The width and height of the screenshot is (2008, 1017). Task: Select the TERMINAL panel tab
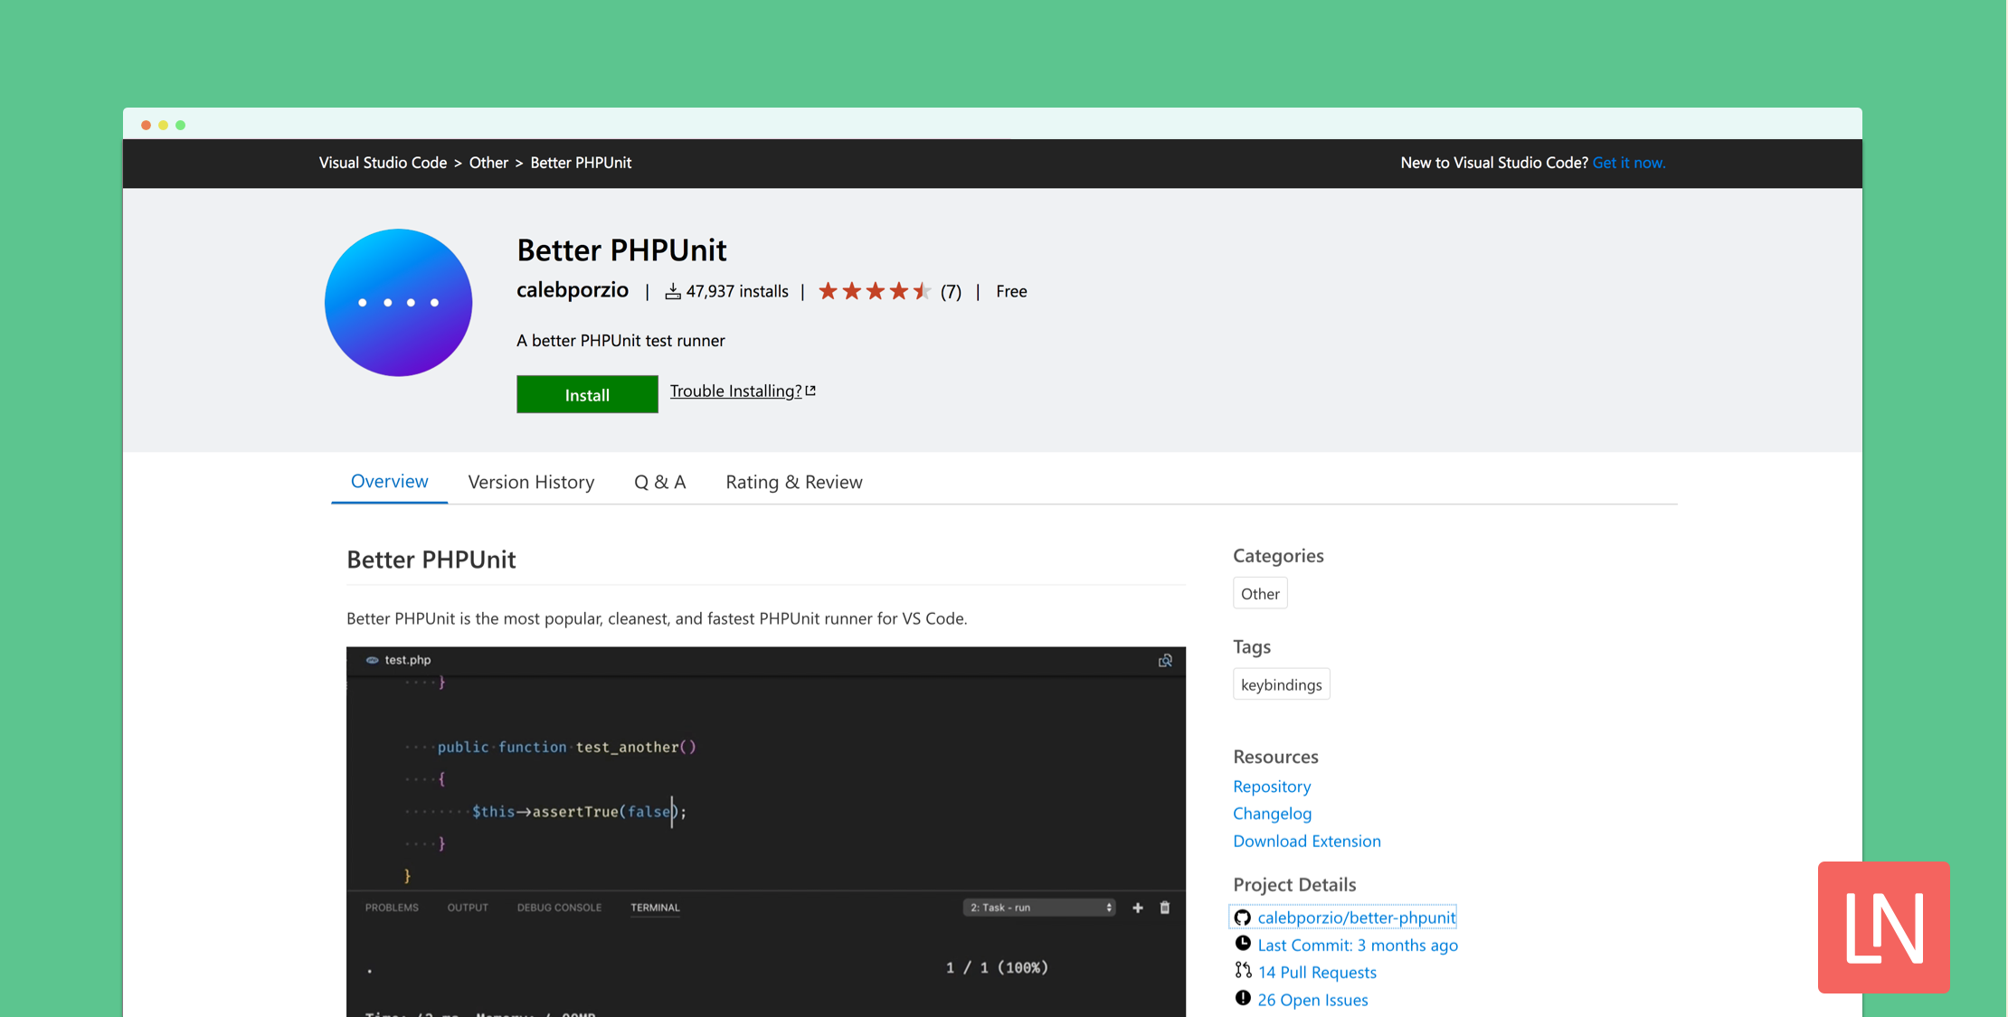(655, 908)
